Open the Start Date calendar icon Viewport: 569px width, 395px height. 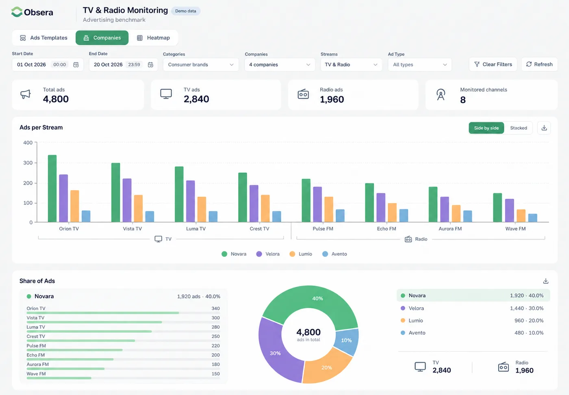point(76,65)
